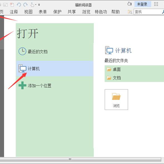Click the horizontal scrollbar thumb at the bottom
This screenshot has height=164, width=164.
point(81,159)
